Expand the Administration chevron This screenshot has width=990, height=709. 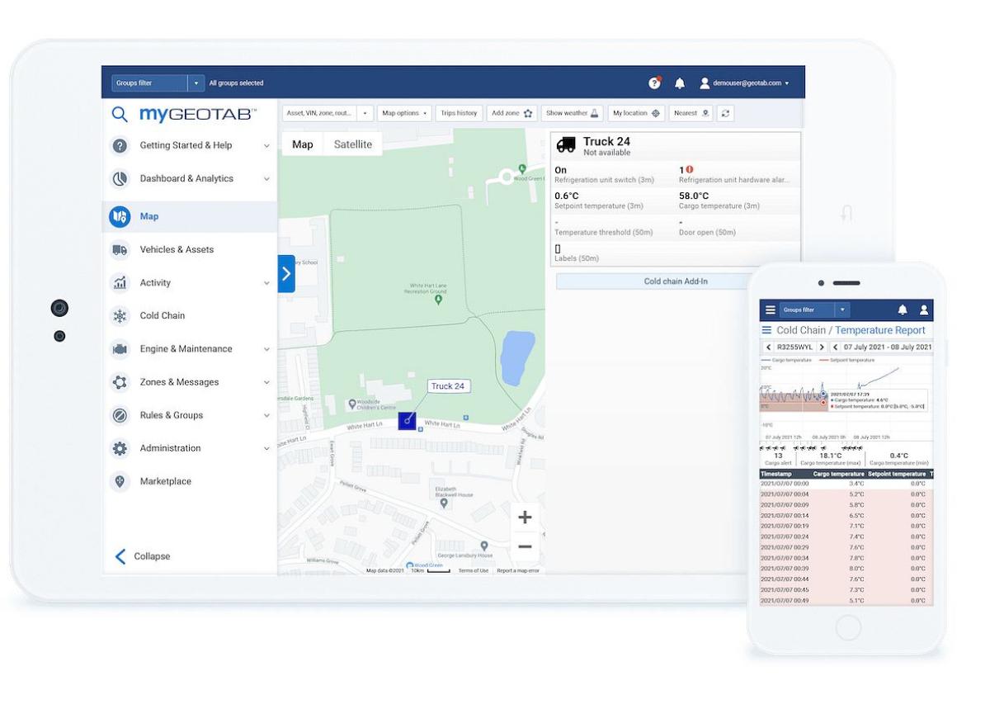click(266, 449)
